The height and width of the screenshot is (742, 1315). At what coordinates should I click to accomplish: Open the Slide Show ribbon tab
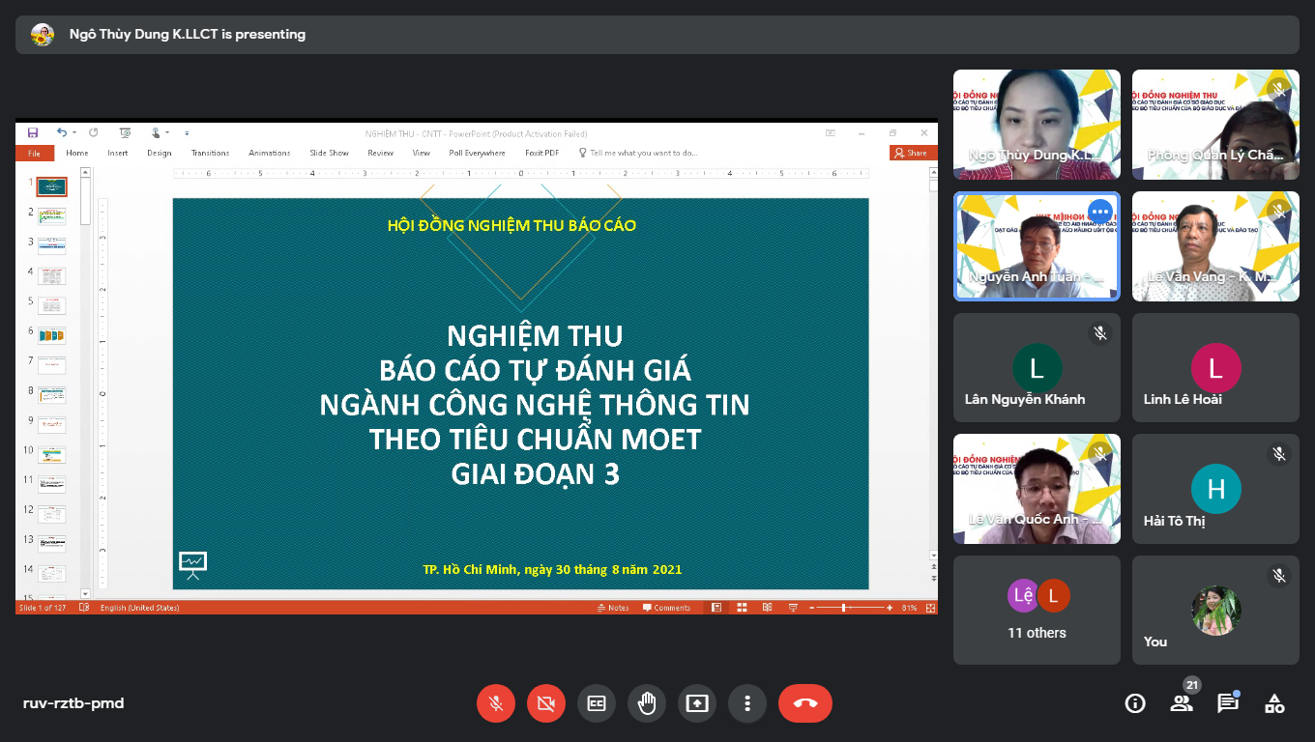tap(329, 153)
